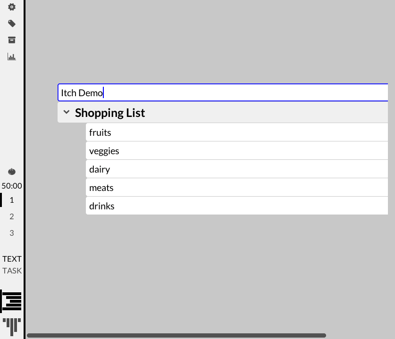Switch to TASK mode
395x339 pixels.
pos(12,271)
